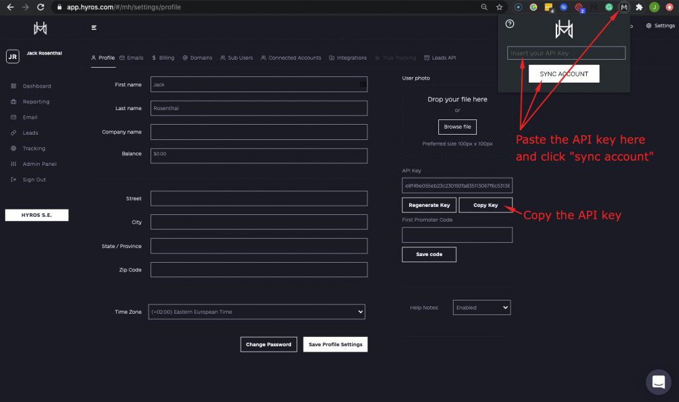The width and height of the screenshot is (679, 402).
Task: Bookmark page with star icon
Action: click(499, 7)
